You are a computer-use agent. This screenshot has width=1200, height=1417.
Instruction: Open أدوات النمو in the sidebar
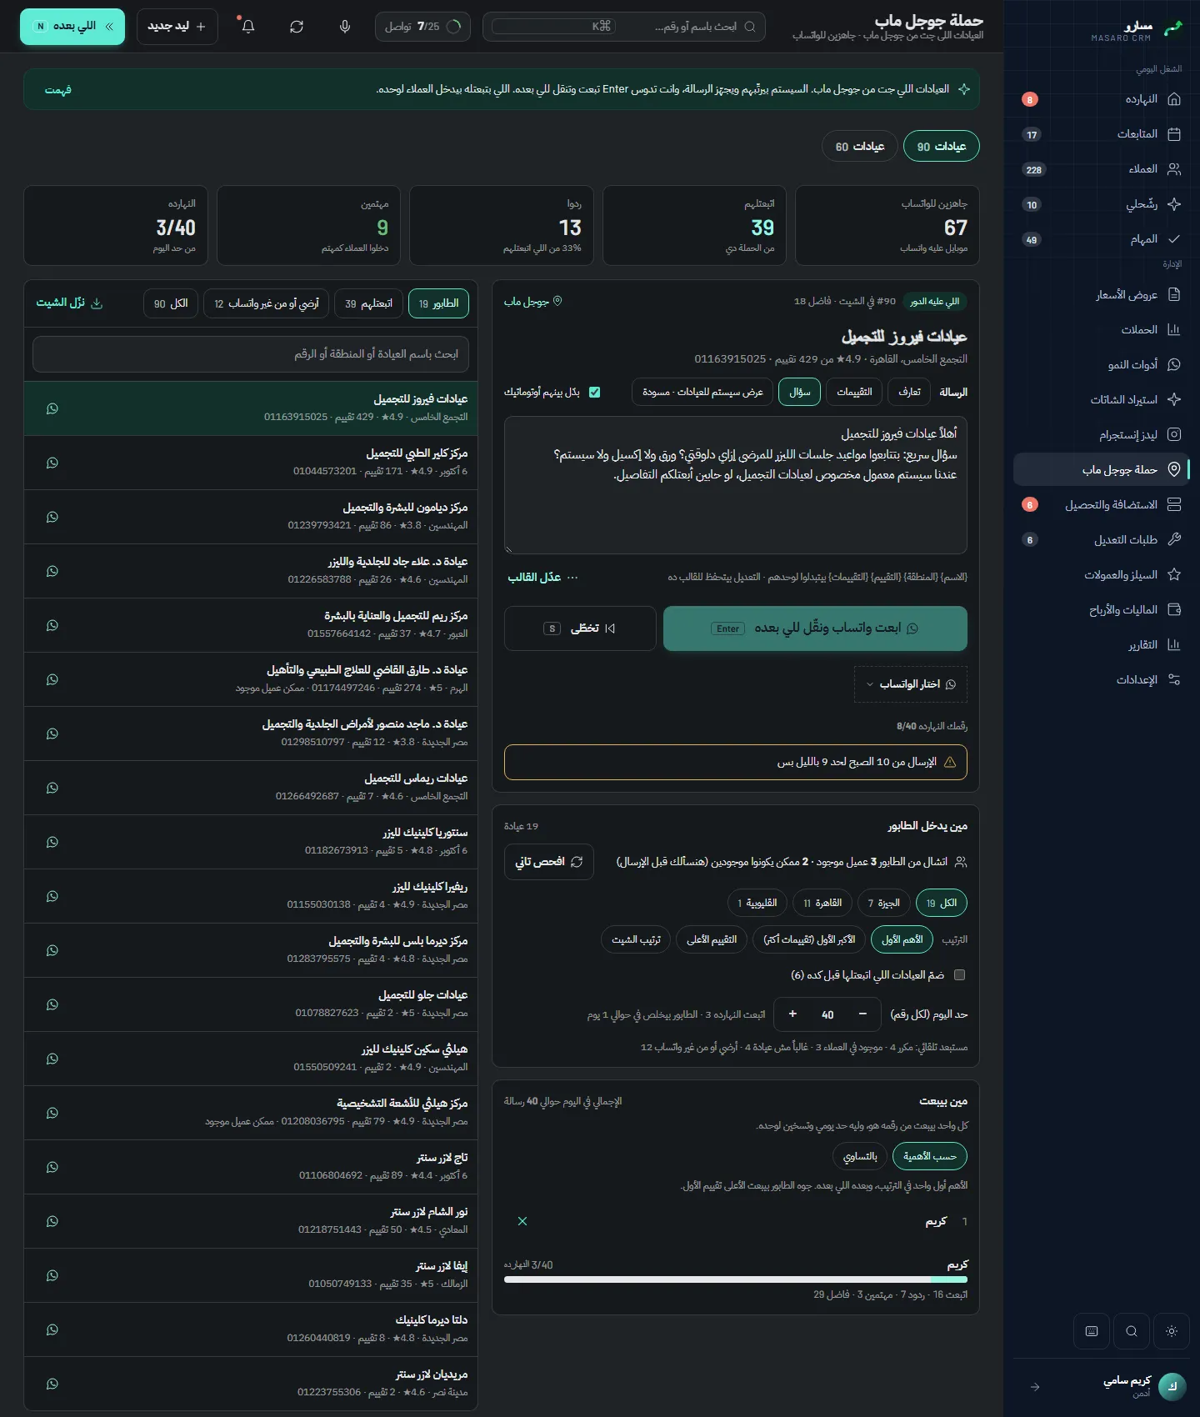coord(1102,364)
